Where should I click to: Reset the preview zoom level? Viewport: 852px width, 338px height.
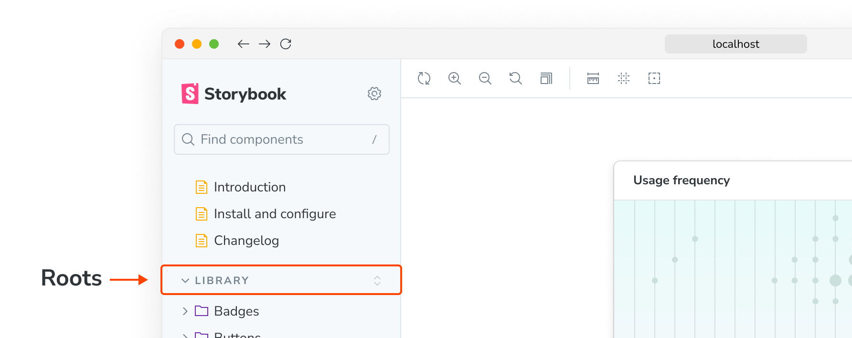pos(515,78)
